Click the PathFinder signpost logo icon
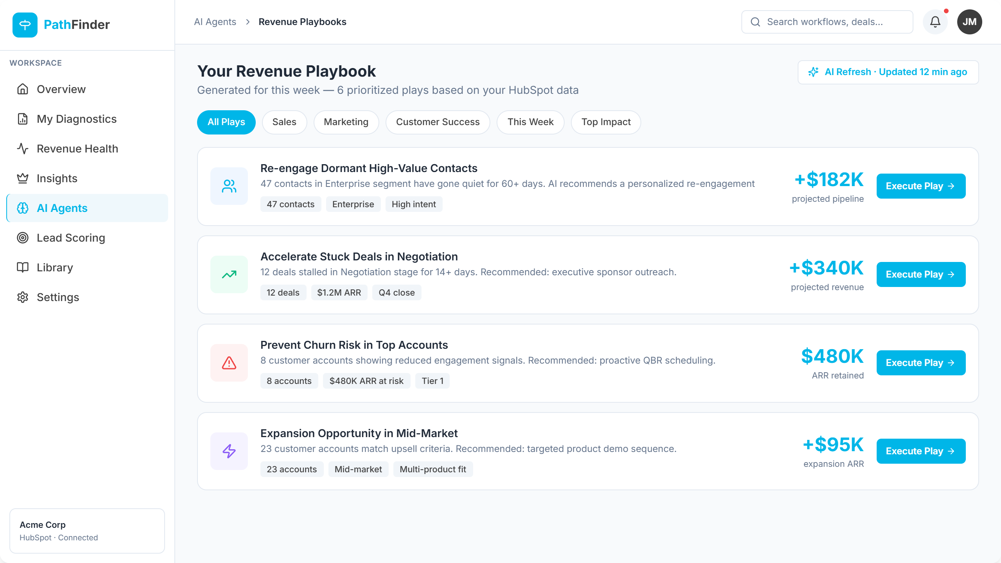Image resolution: width=1001 pixels, height=563 pixels. tap(25, 25)
